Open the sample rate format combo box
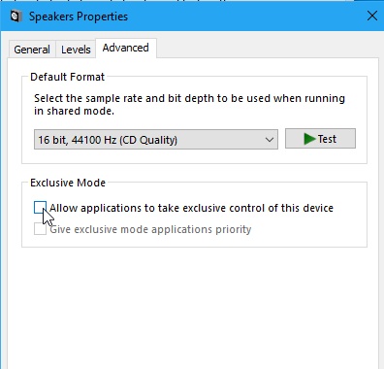The height and width of the screenshot is (369, 384). pos(156,140)
